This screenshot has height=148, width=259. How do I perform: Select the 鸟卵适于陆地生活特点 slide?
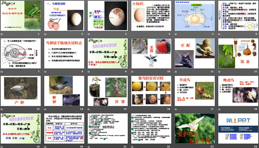point(64,53)
